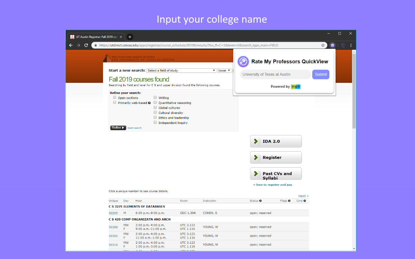Viewport: 415px width, 259px height.
Task: Maximize the browser window
Action: [x=339, y=33]
